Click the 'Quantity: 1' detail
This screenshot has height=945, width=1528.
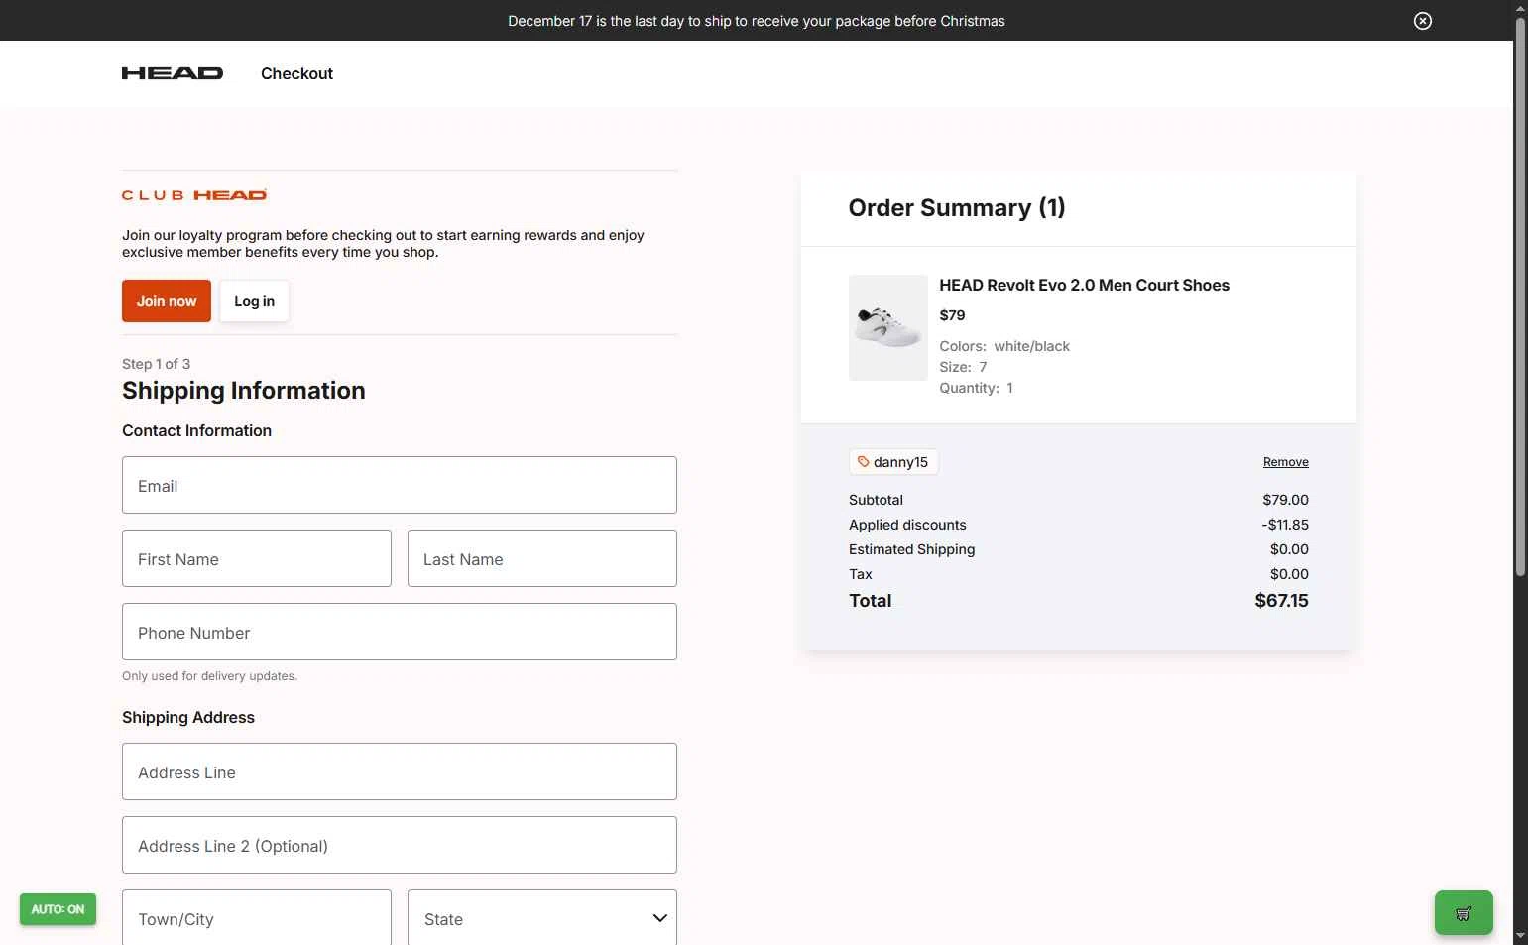pyautogui.click(x=976, y=388)
